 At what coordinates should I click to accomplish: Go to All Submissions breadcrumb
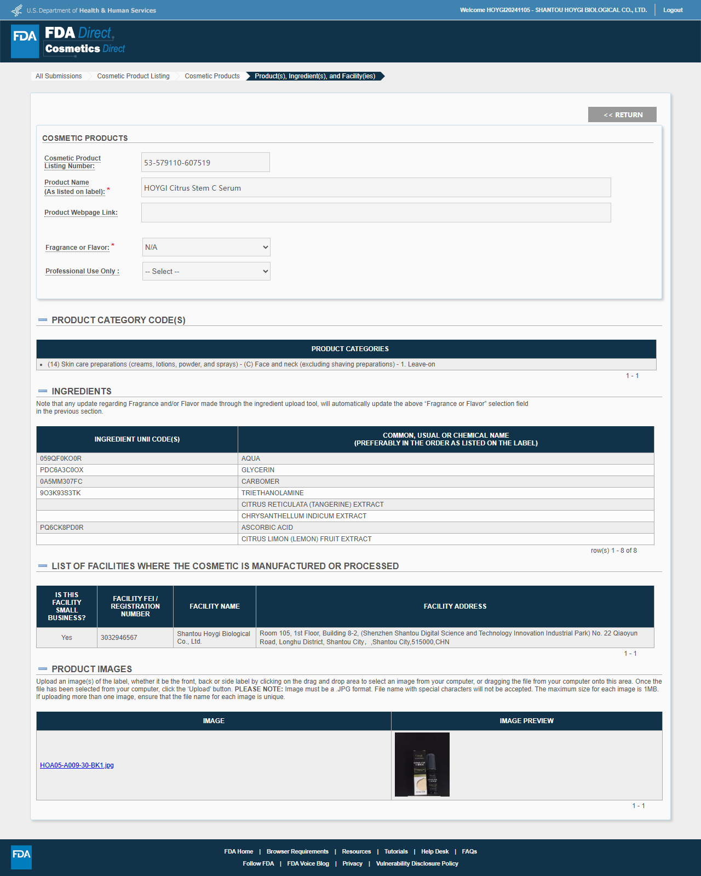point(59,76)
